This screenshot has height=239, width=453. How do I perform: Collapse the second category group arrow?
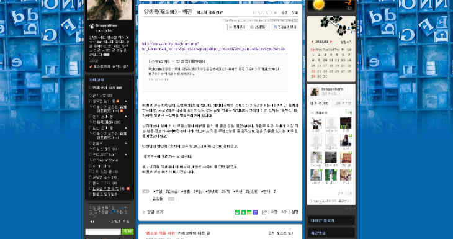(126, 117)
